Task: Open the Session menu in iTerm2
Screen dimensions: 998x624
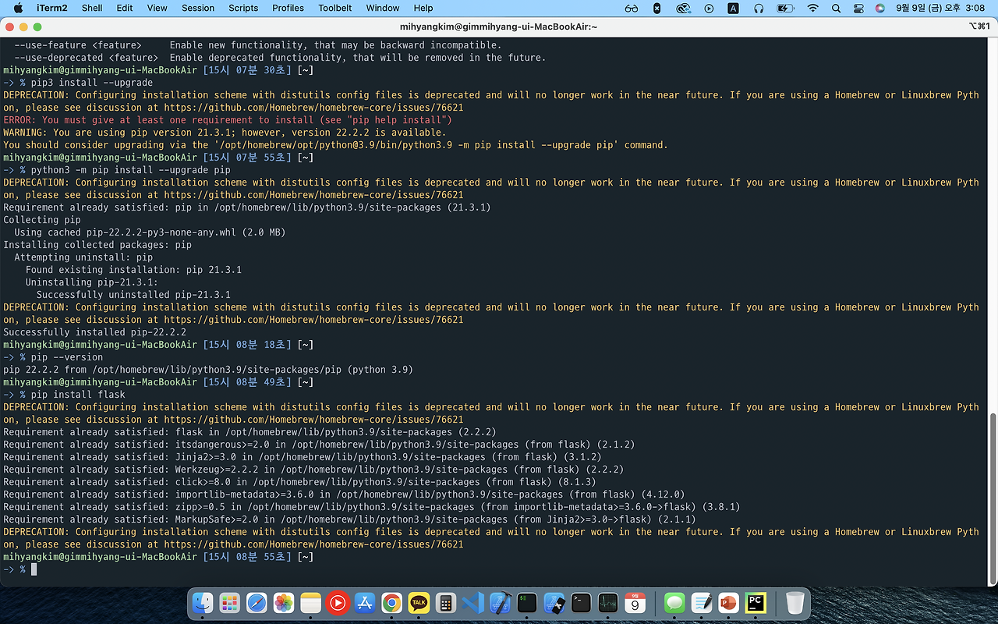Action: click(x=197, y=8)
